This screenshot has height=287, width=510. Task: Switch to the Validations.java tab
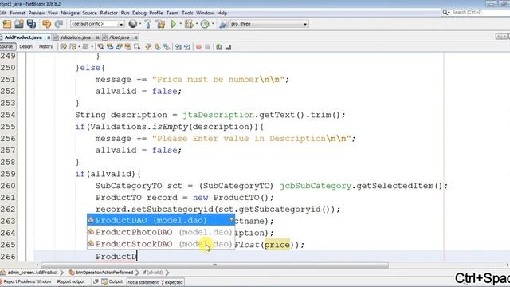click(75, 37)
